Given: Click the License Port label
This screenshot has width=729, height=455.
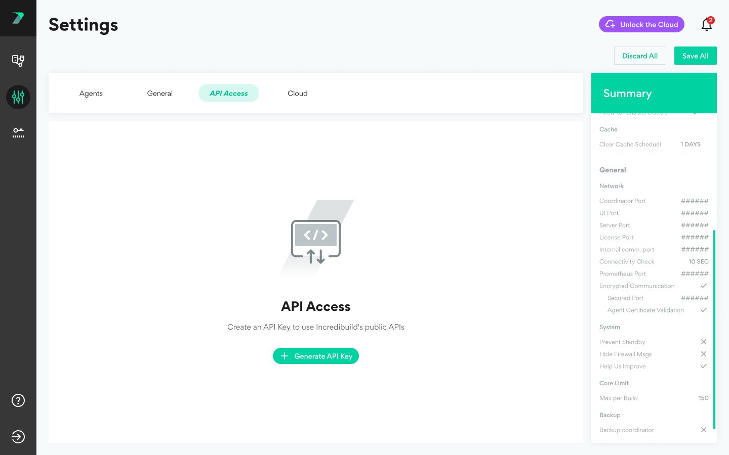Looking at the screenshot, I should (x=617, y=237).
